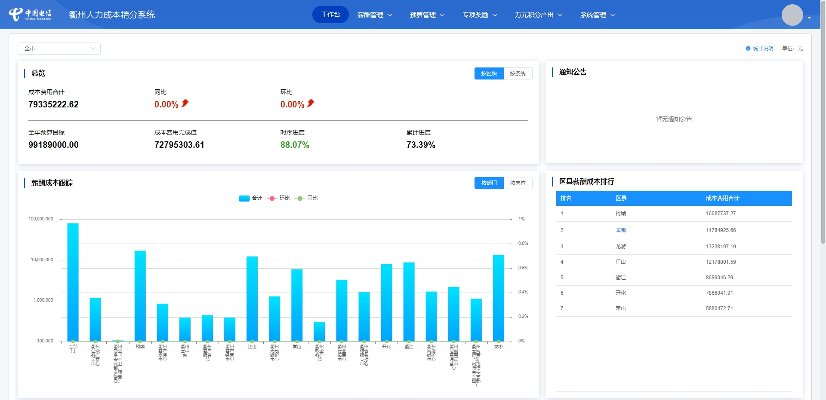826x400 pixels.
Task: Click the annual budget value 99189000.00
Action: (x=53, y=145)
